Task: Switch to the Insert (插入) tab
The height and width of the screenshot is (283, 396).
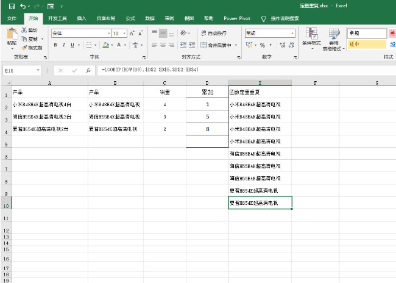Action: [82, 18]
